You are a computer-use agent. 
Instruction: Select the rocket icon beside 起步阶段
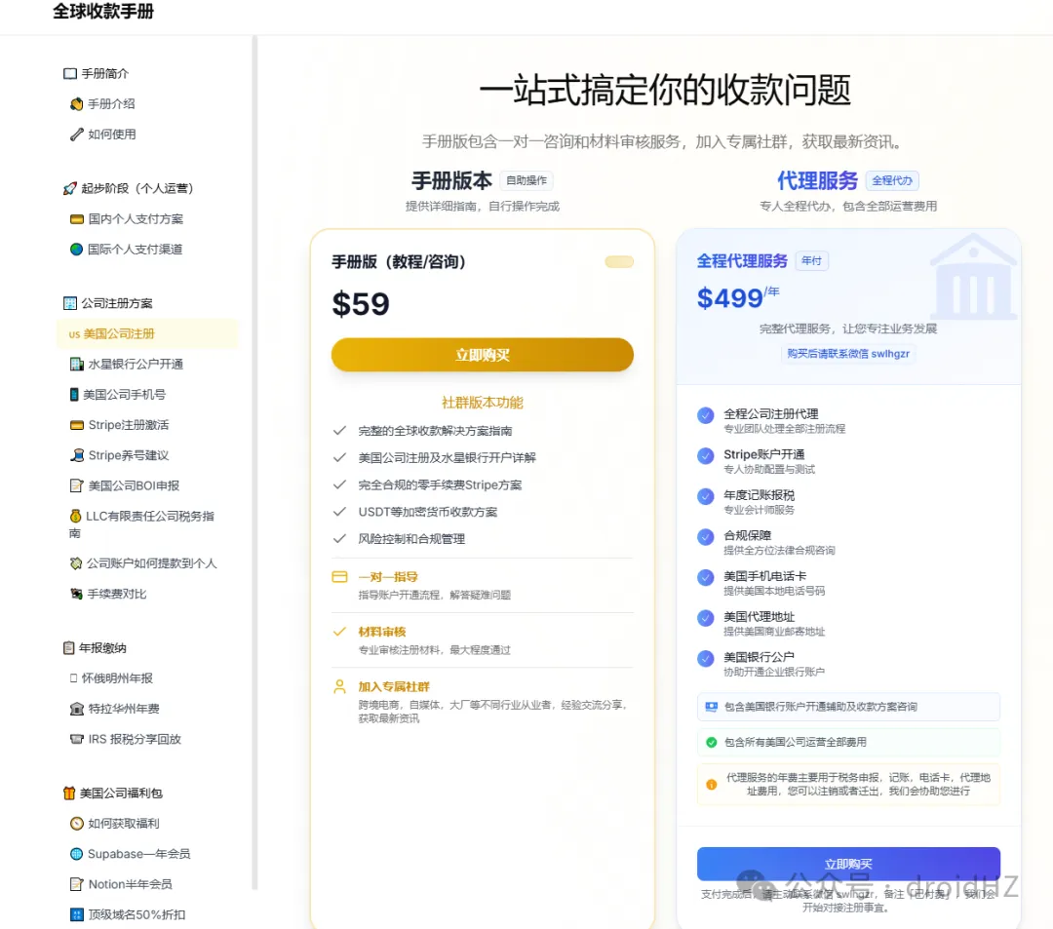(x=69, y=186)
